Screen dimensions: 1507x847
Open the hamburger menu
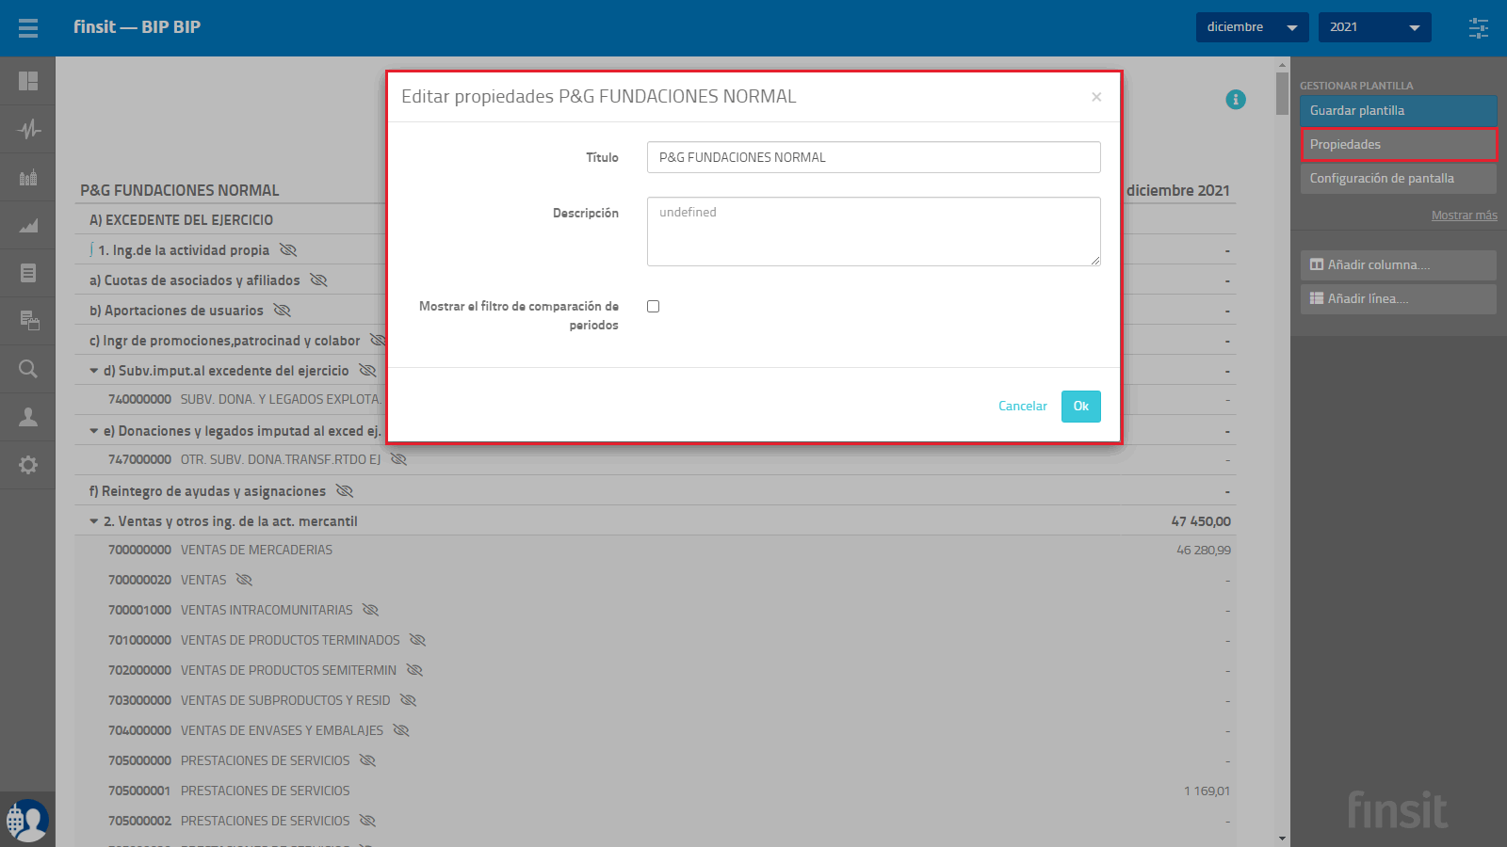(28, 28)
